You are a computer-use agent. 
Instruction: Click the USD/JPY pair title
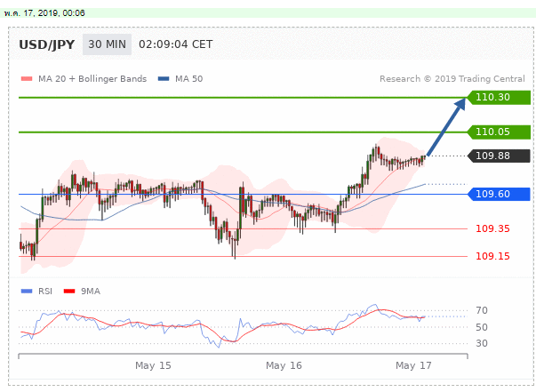click(x=47, y=44)
